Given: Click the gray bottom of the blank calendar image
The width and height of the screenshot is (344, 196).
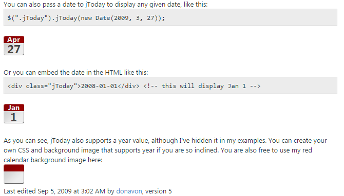Looking at the screenshot, I should point(14,178).
